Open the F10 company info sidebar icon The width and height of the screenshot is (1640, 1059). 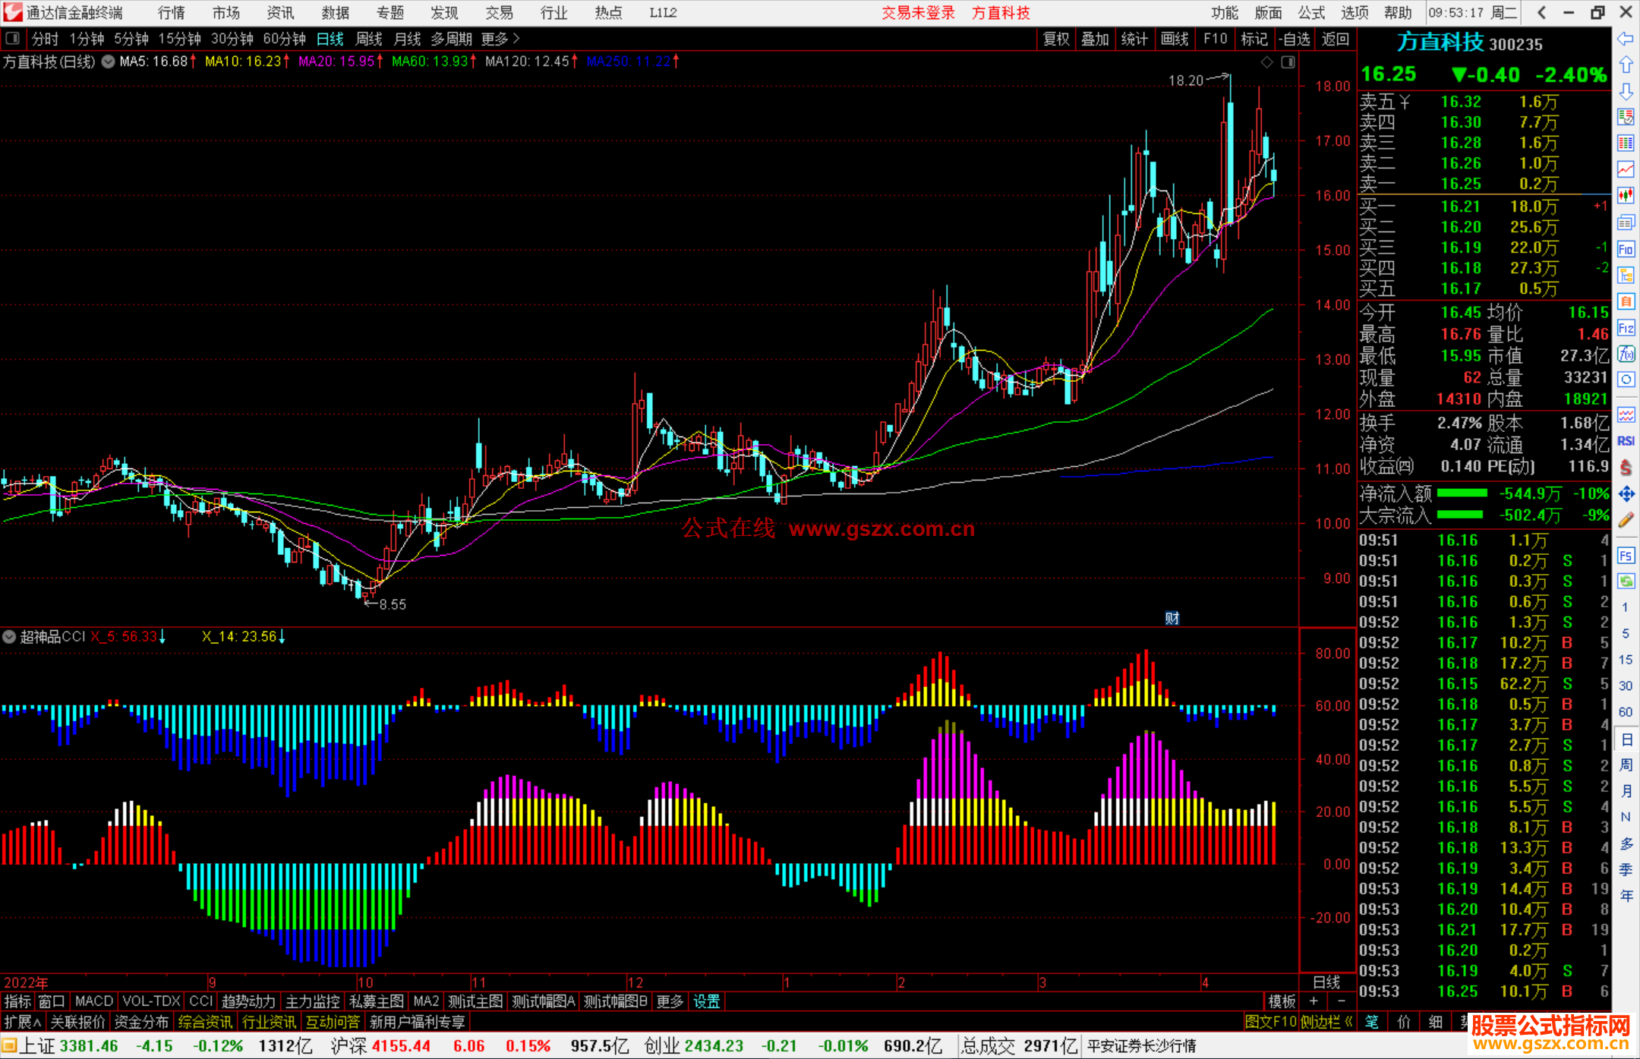click(x=1626, y=249)
